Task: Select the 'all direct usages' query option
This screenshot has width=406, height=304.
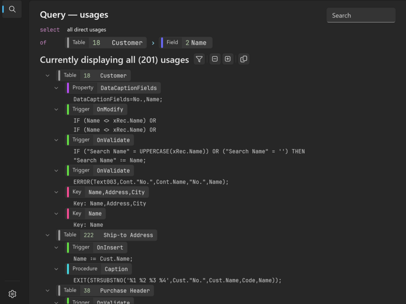Action: click(x=86, y=29)
